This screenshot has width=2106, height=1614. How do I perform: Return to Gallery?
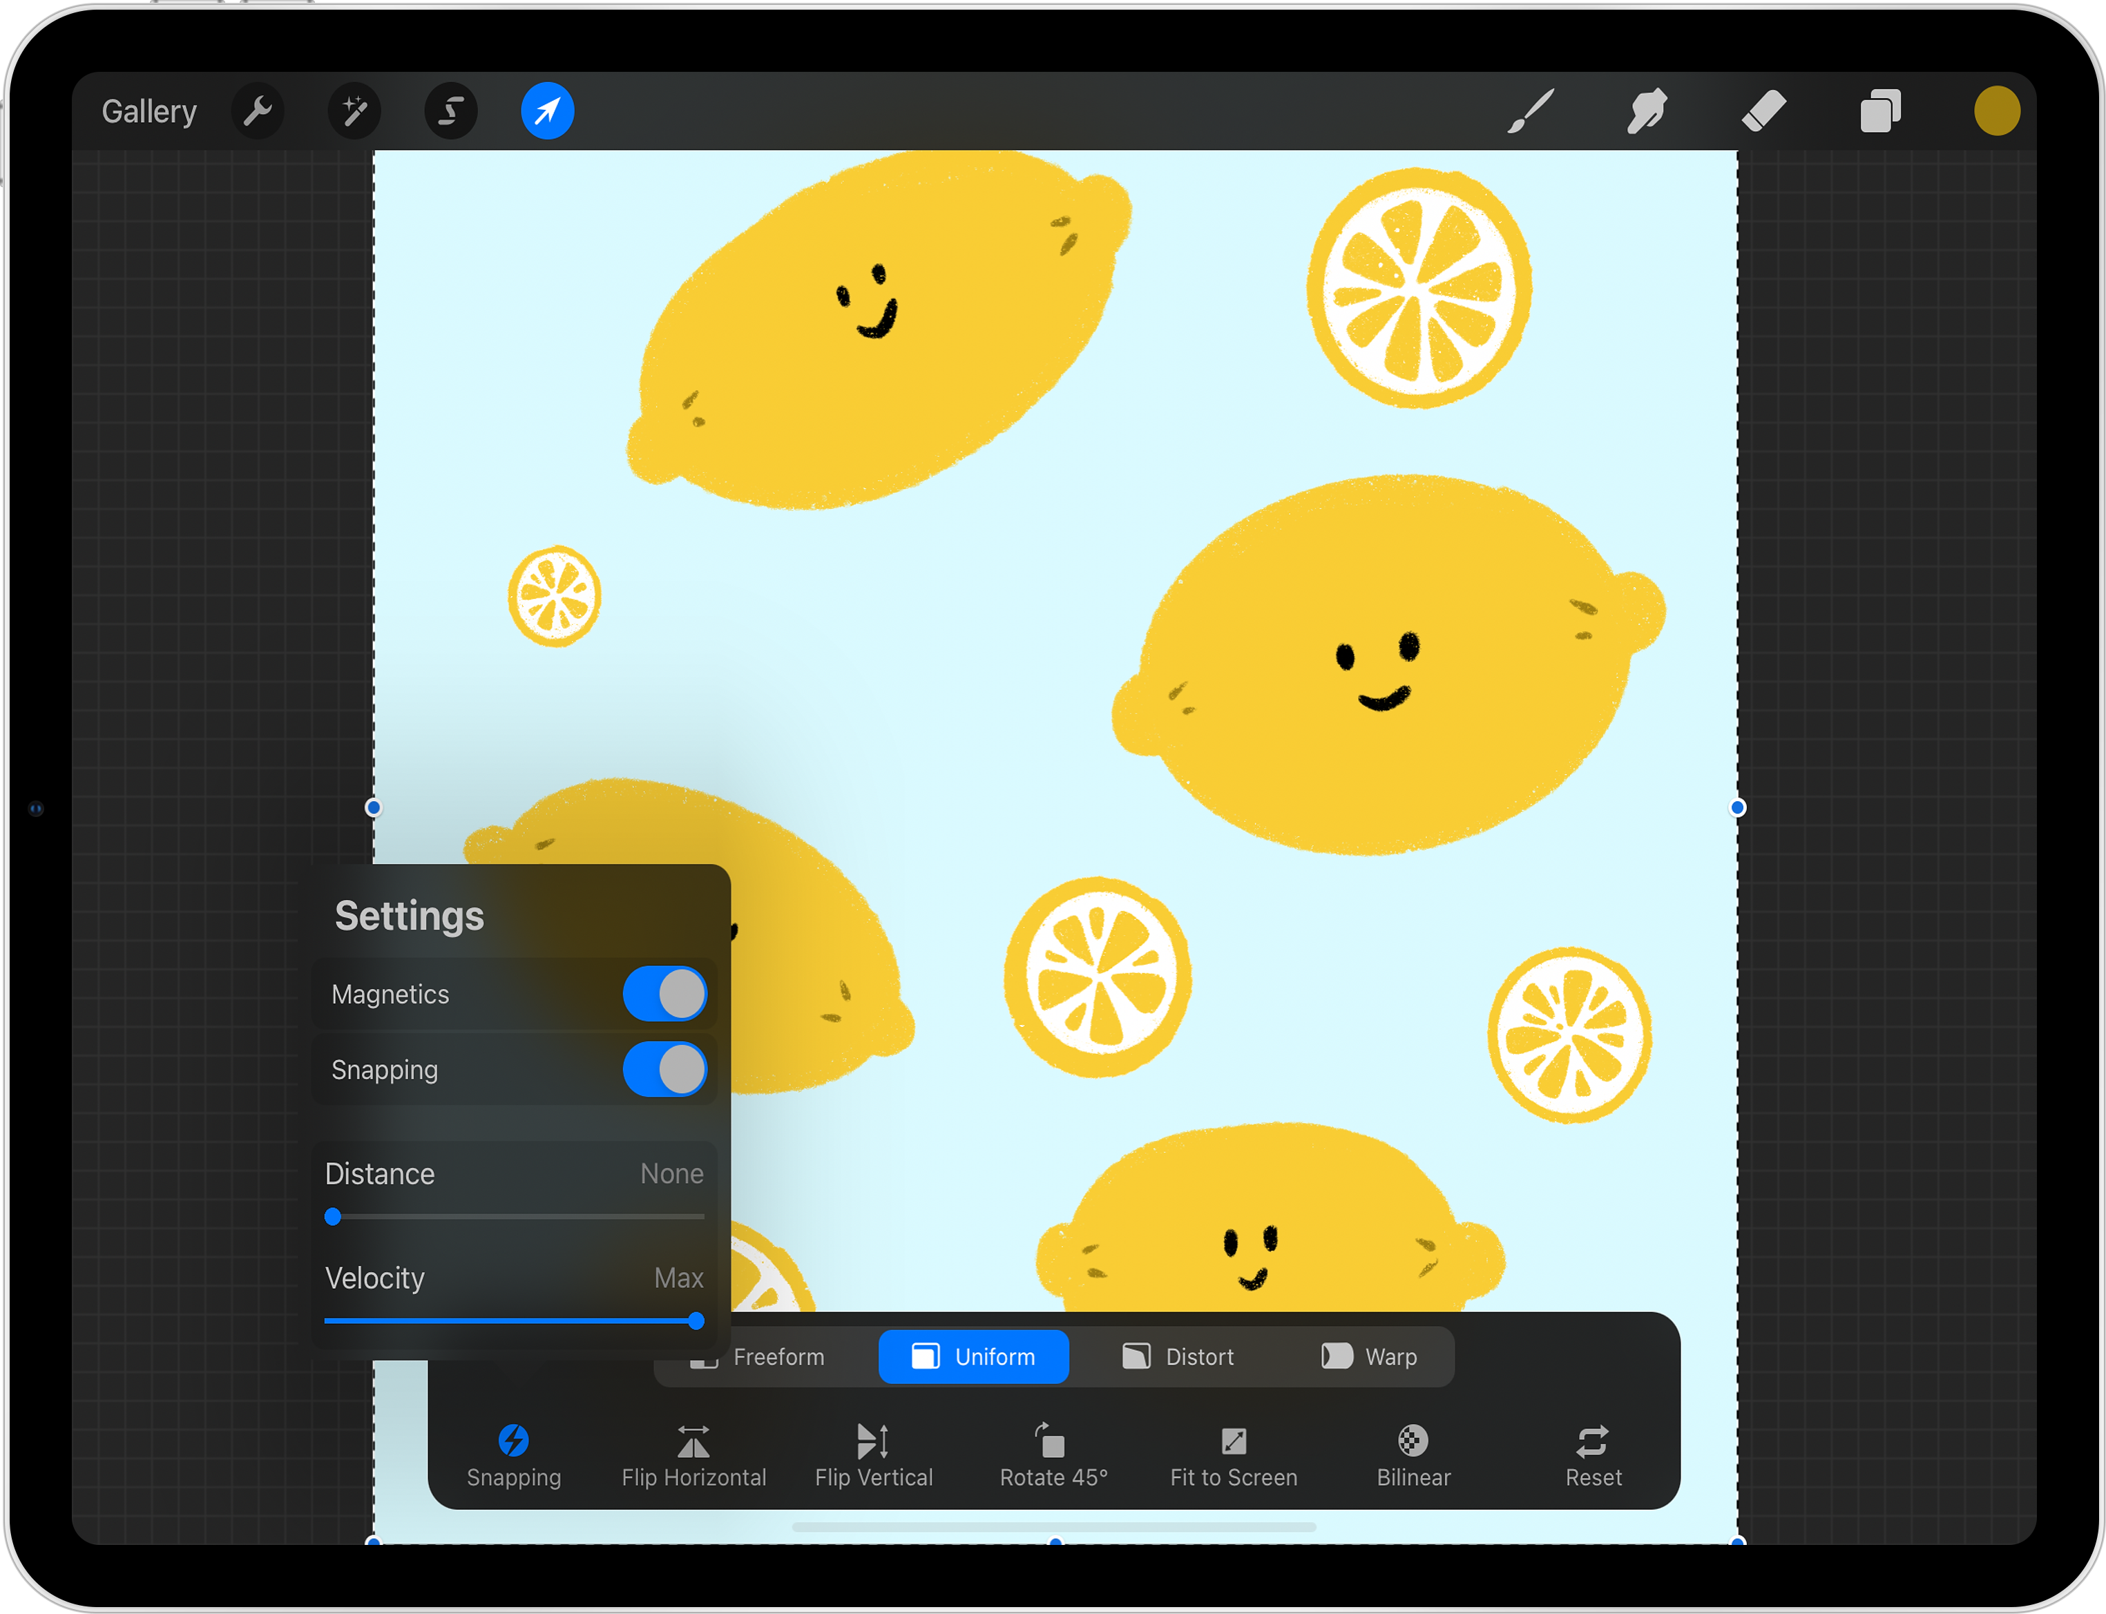tap(149, 111)
